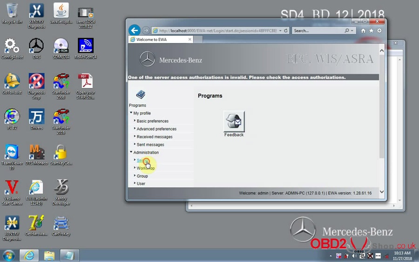Image resolution: width=419 pixels, height=262 pixels.
Task: Show hidden system tray icons arrow
Action: 331,256
